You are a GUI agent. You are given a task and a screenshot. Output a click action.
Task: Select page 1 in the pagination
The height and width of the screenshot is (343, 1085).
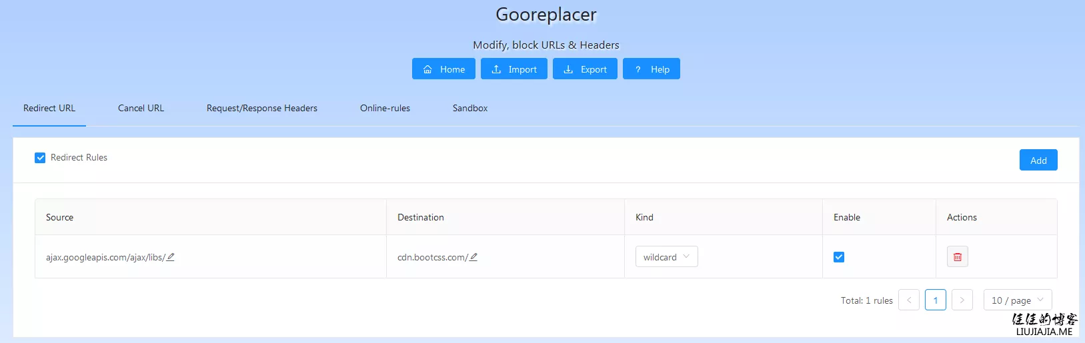[x=935, y=300]
